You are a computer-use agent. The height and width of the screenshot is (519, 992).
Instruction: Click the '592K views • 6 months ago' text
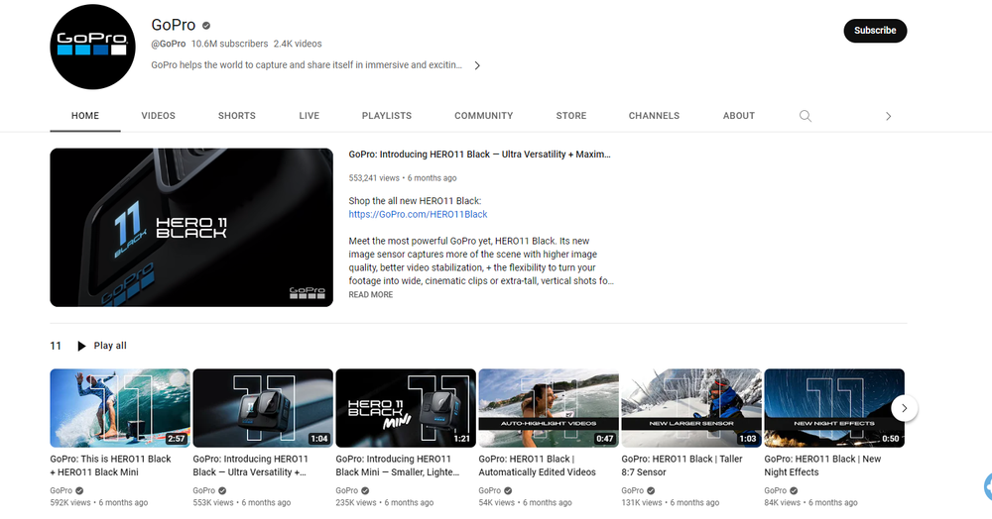point(98,502)
